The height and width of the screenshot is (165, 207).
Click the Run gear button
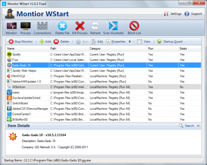tap(82, 42)
